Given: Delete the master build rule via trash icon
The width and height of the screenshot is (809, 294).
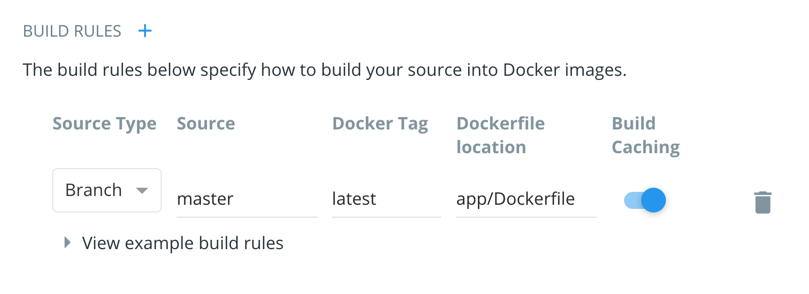Looking at the screenshot, I should coord(763,202).
